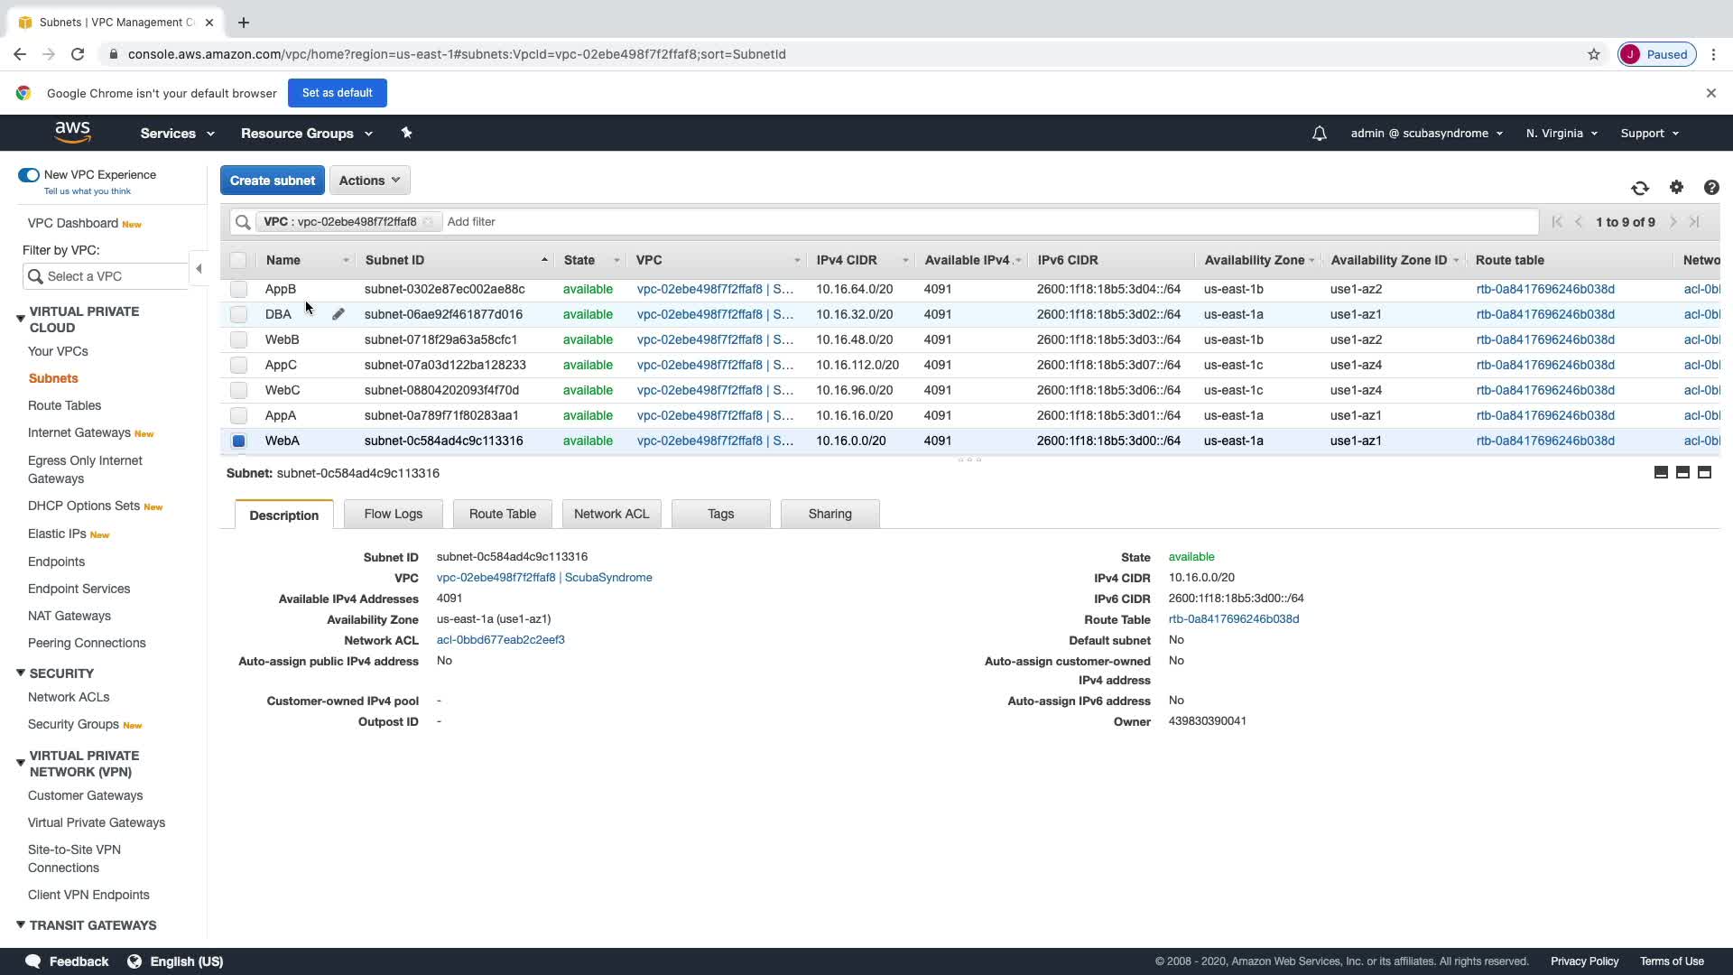This screenshot has width=1733, height=975.
Task: Click the help question mark icon
Action: point(1710,187)
